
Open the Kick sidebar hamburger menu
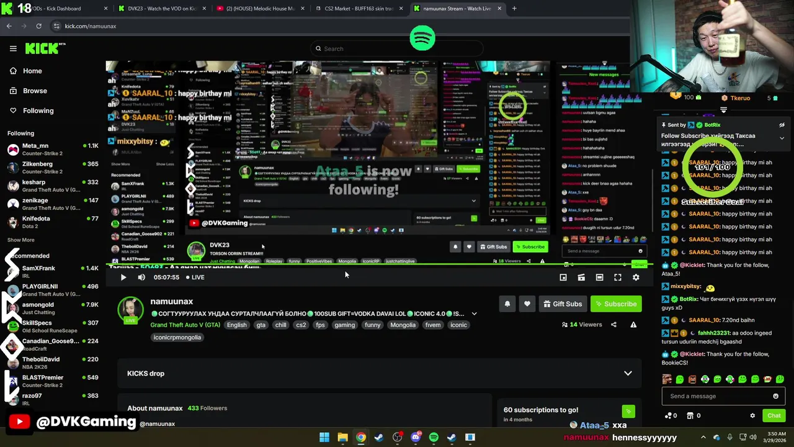[x=13, y=48]
